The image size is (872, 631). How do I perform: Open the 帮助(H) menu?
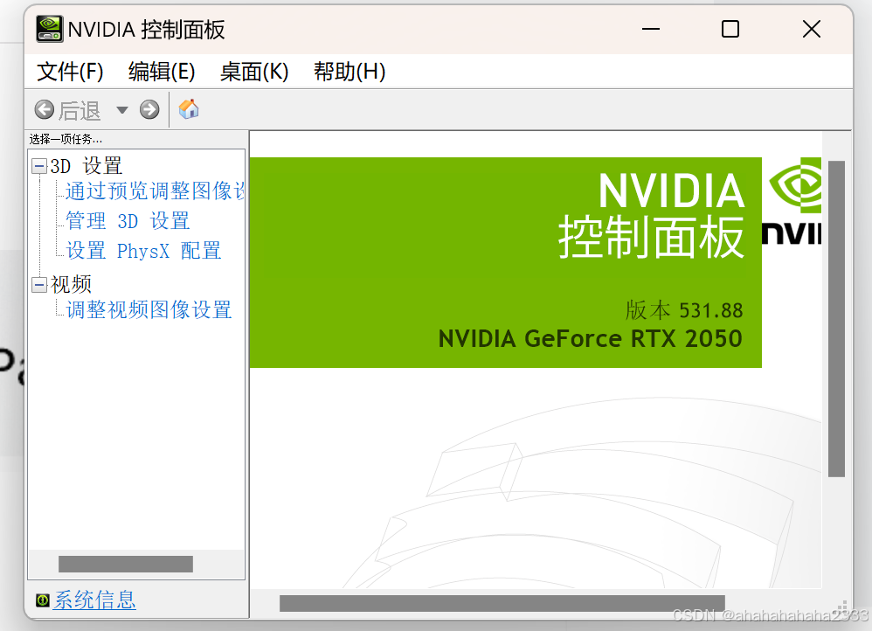pyautogui.click(x=349, y=71)
